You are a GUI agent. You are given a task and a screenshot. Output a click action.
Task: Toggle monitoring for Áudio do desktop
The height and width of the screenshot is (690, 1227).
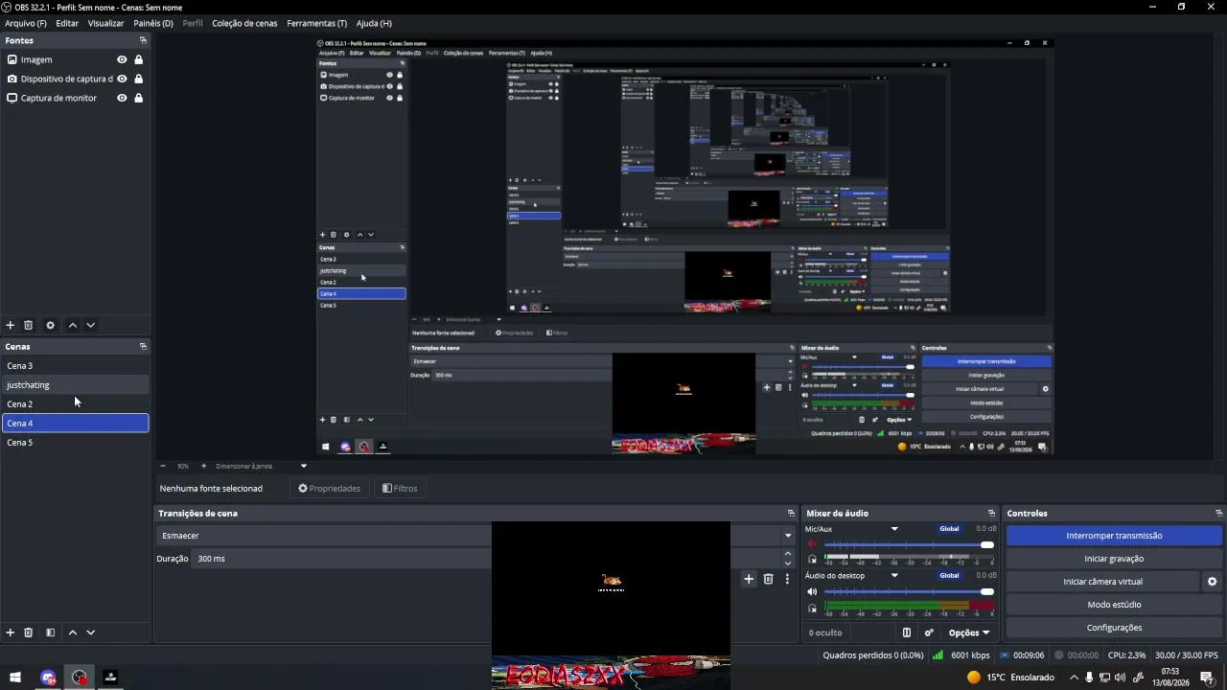[x=813, y=608]
